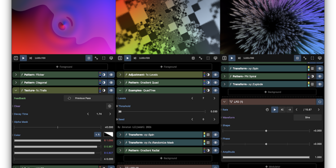336x168 pixels.
Task: Enter fullscreen for viewport 1
Action: pos(104,58)
